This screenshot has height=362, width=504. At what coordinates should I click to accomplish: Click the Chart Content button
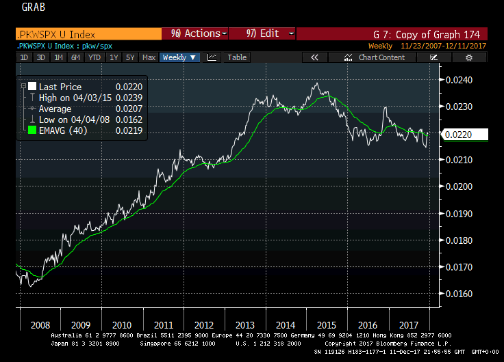tap(372, 57)
